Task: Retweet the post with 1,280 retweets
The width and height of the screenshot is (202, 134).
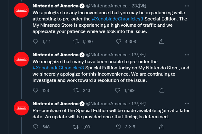Action: tap(76, 42)
